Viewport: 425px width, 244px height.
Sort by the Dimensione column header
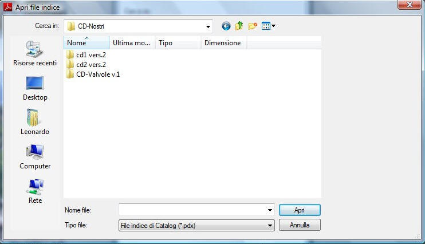[x=224, y=43]
